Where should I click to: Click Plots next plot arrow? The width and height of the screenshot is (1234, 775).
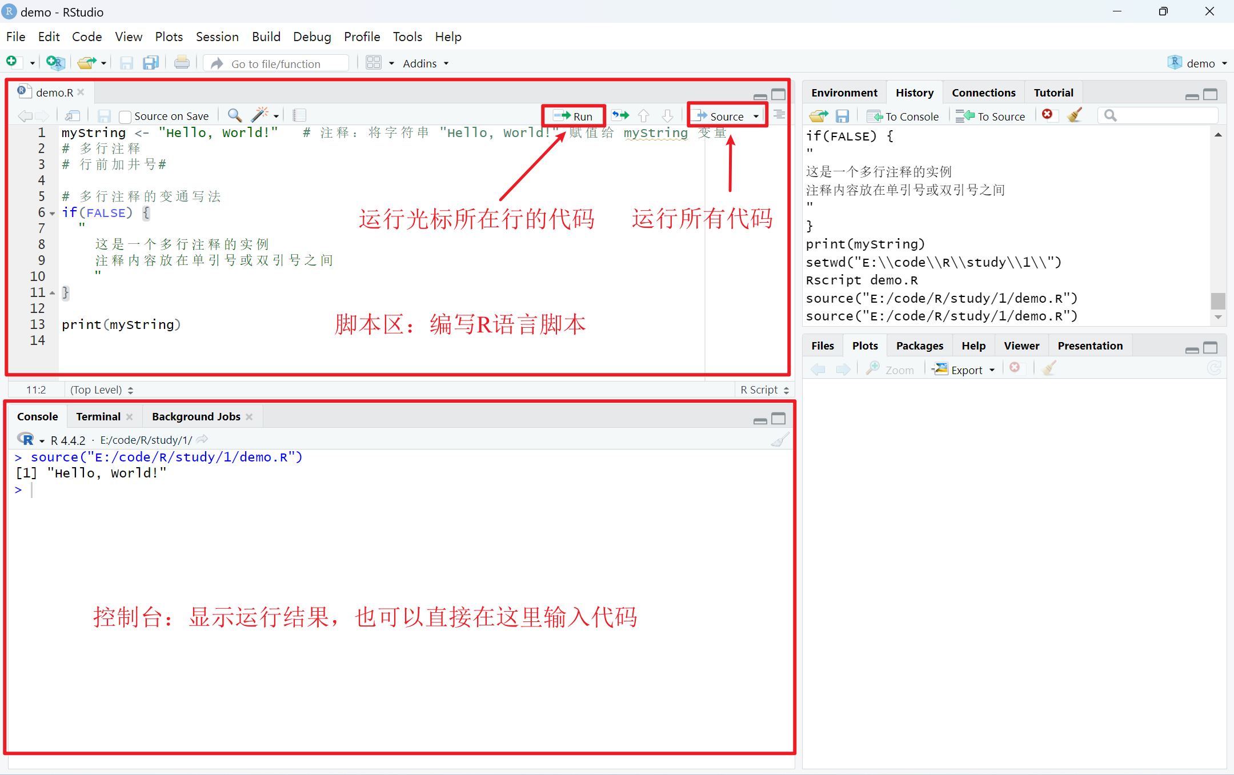843,370
